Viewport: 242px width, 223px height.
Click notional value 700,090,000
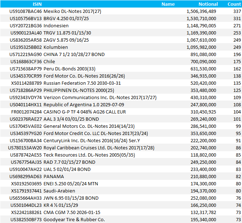203,62
